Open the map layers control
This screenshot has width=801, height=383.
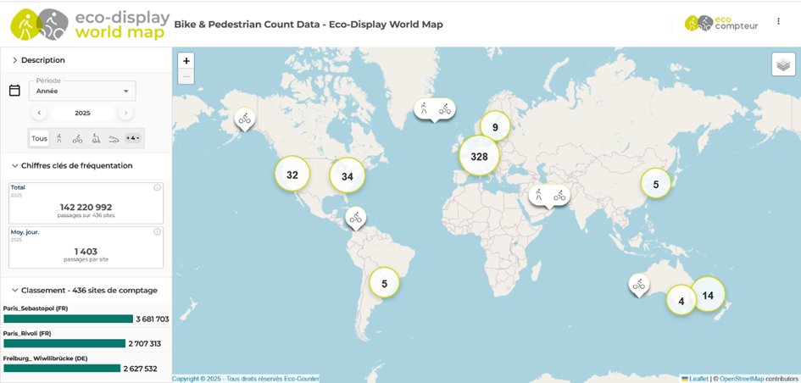coord(782,64)
